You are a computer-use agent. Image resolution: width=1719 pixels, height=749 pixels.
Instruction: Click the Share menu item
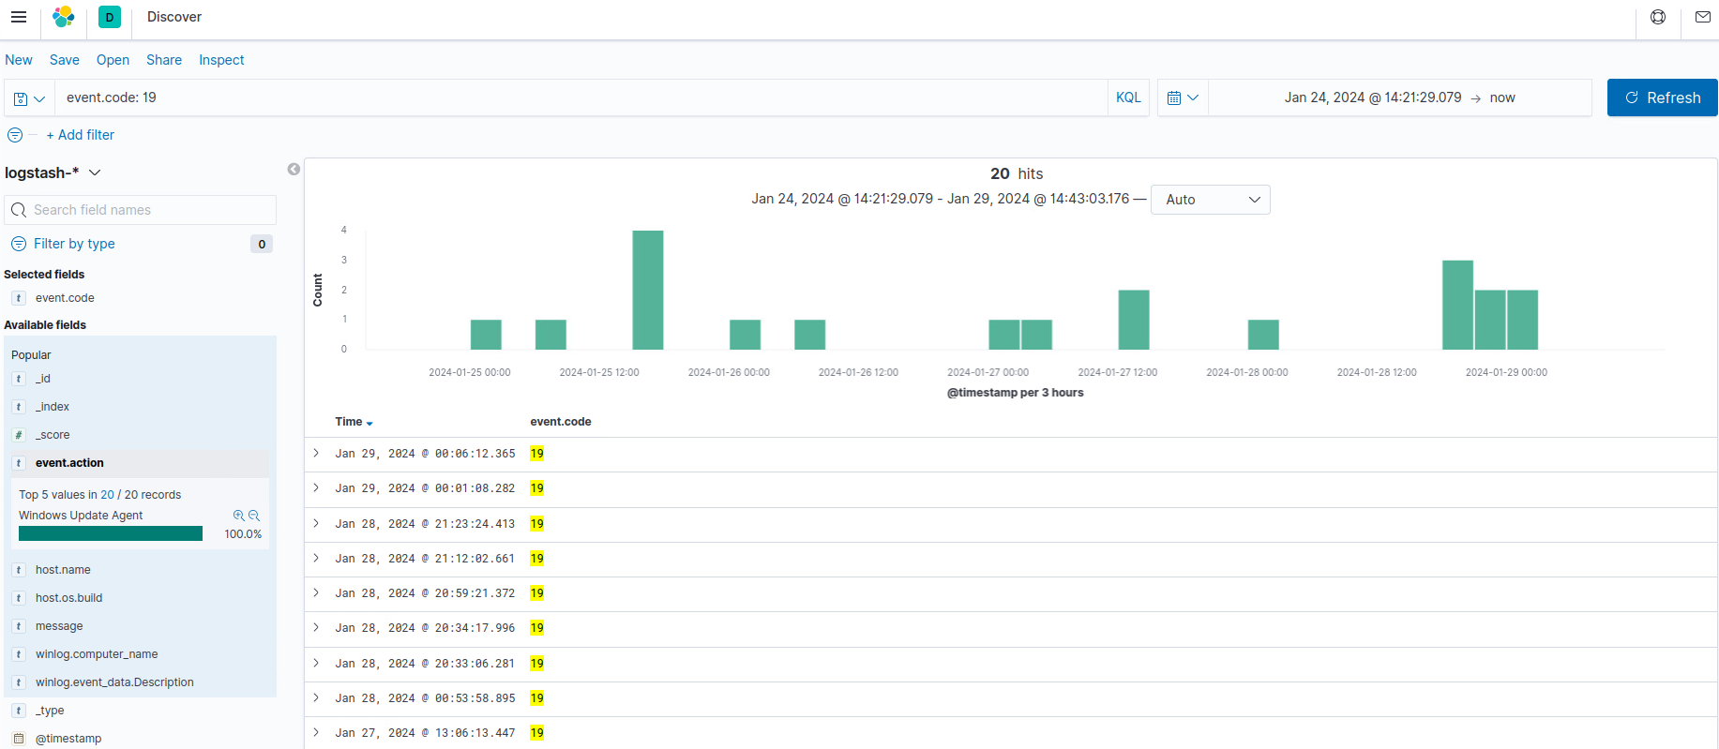coord(164,60)
